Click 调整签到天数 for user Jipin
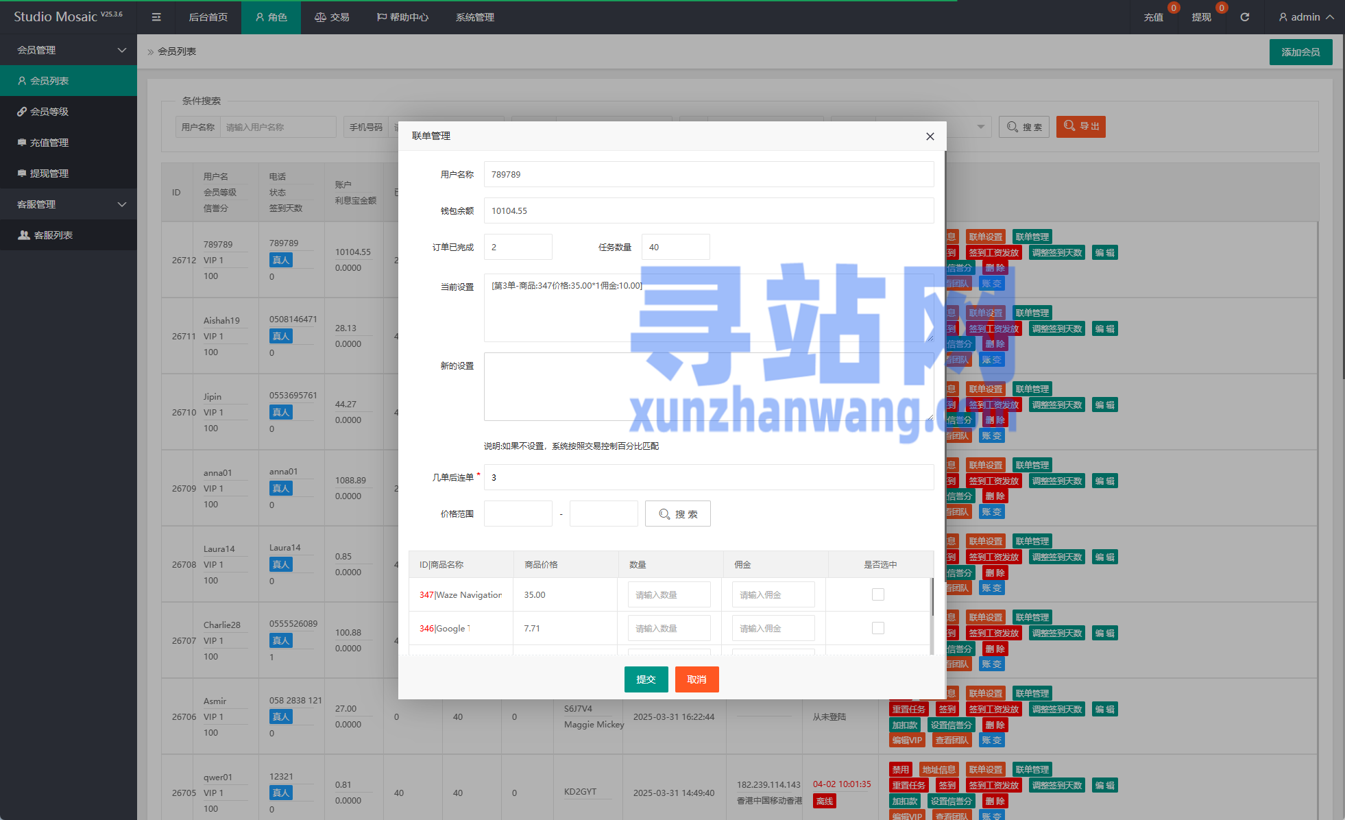This screenshot has width=1345, height=820. (1057, 405)
